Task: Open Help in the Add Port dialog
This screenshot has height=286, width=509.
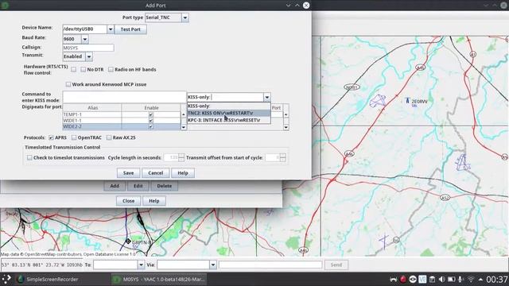Action: pos(183,173)
